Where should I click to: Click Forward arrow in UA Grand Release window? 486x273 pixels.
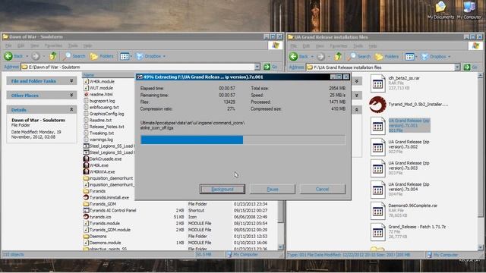[320, 56]
